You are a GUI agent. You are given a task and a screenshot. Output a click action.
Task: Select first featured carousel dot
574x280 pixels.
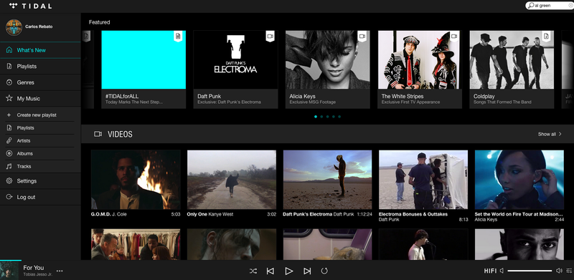click(x=316, y=117)
